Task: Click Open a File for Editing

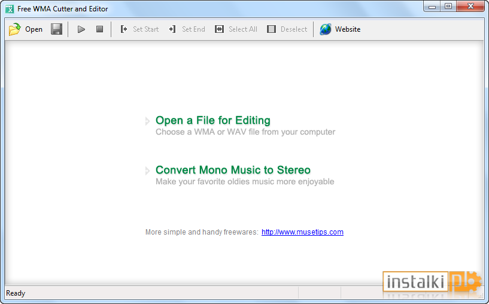Action: pos(212,120)
